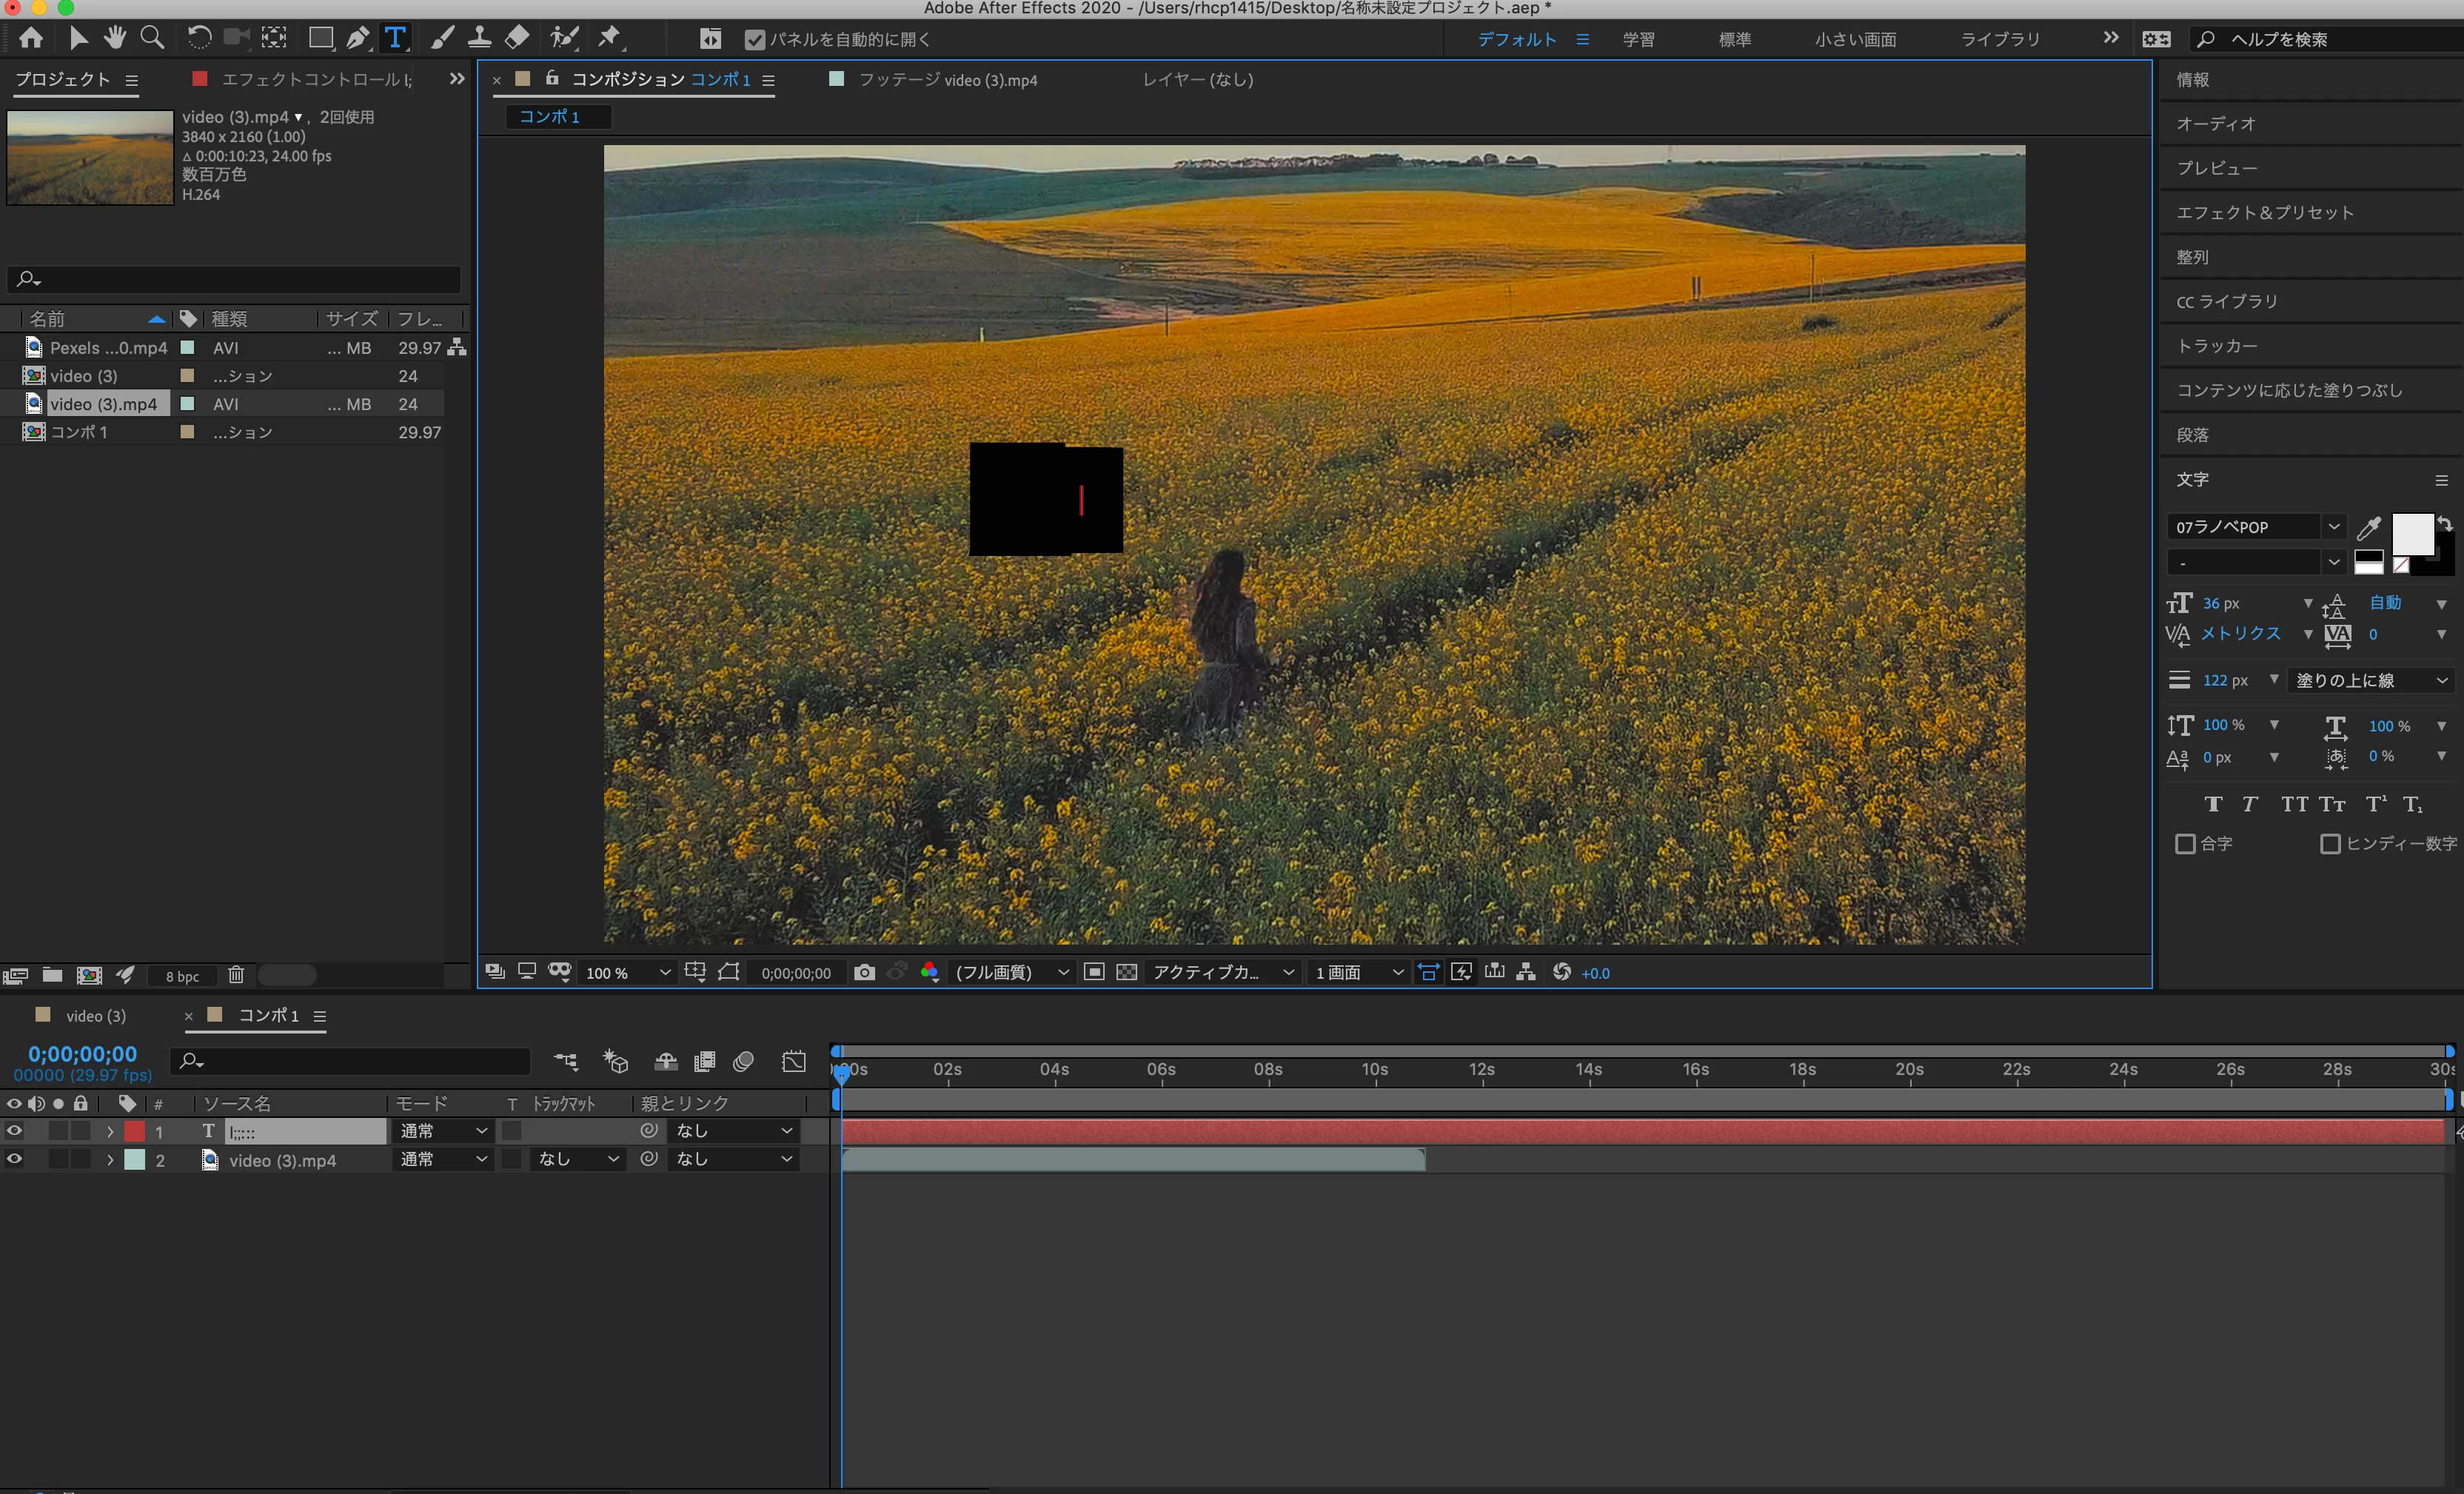The image size is (2464, 1494).
Task: Click the snapshot camera icon
Action: pyautogui.click(x=864, y=972)
